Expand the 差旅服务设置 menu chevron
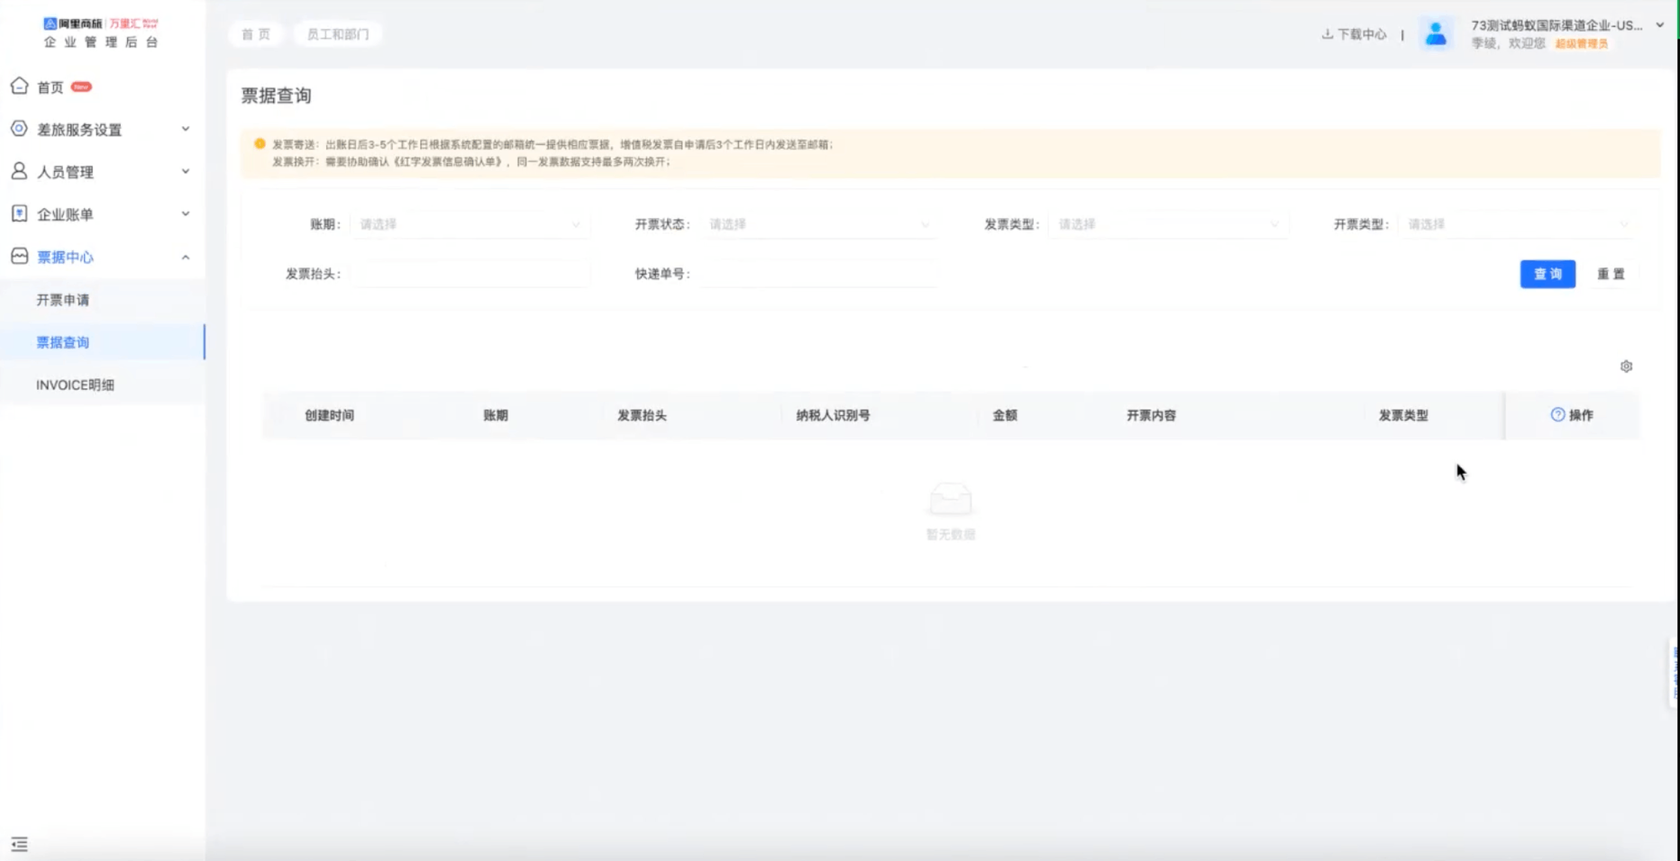The image size is (1680, 861). point(186,129)
